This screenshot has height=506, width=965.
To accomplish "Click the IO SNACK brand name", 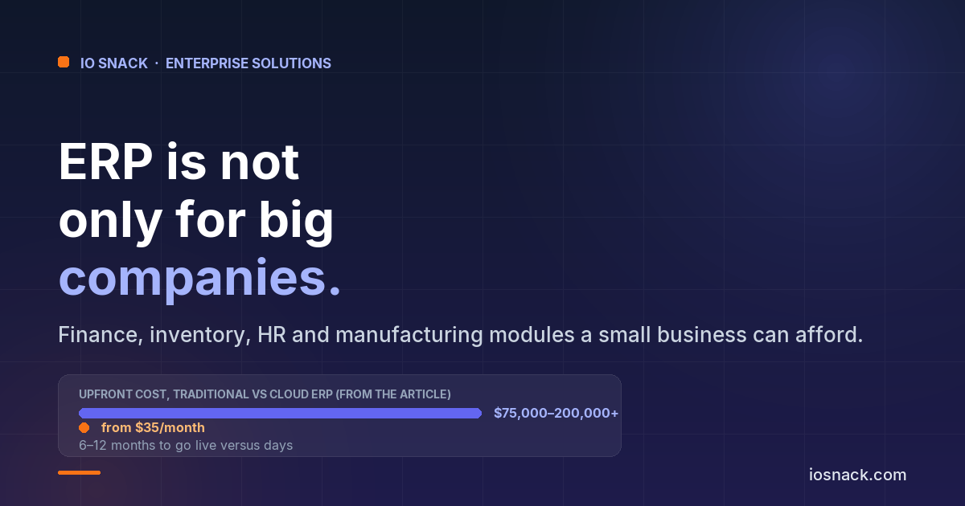I will coord(114,63).
